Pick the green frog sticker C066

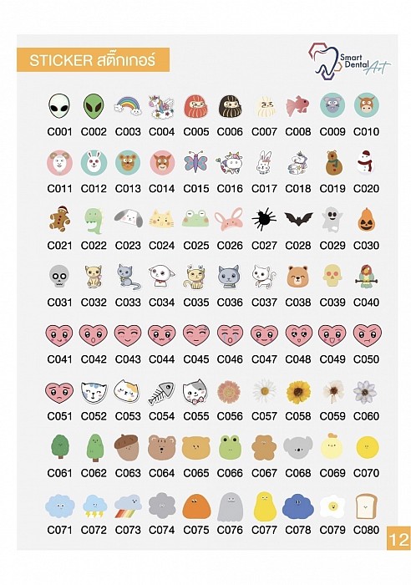[230, 447]
